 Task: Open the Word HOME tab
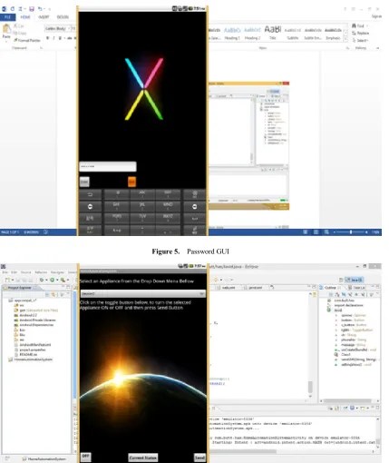pyautogui.click(x=25, y=17)
